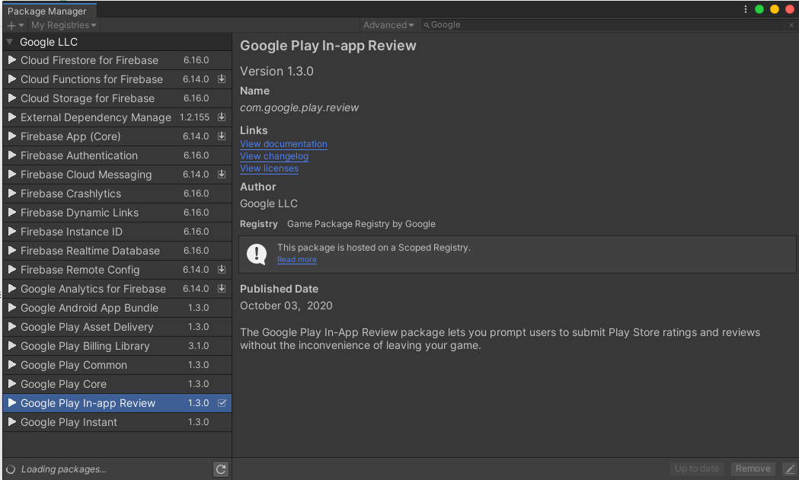Select Firebase Dynamic Links package

[117, 213]
